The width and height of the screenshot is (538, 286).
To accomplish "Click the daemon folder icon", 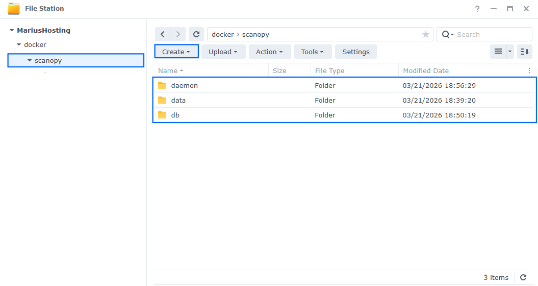I will (162, 85).
